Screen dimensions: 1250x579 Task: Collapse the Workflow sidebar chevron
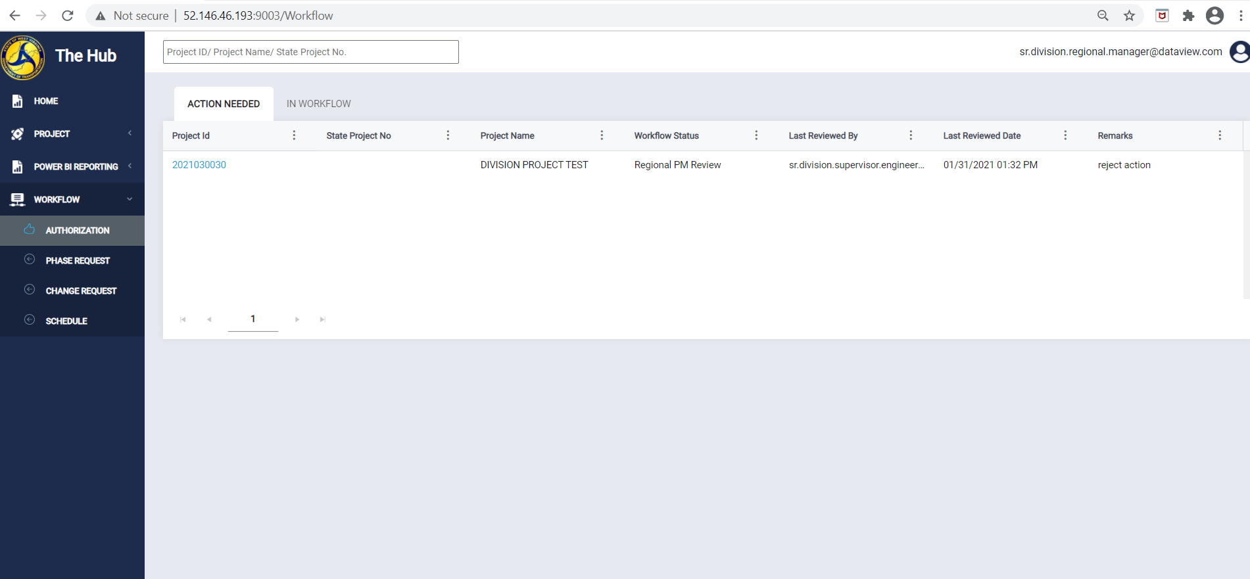click(x=130, y=199)
